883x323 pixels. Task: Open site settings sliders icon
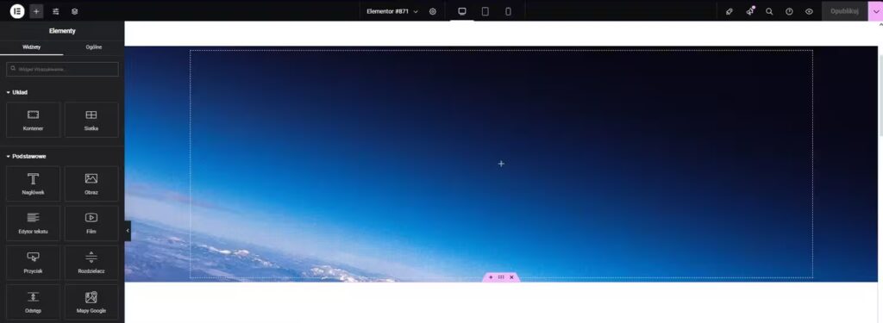click(x=56, y=11)
